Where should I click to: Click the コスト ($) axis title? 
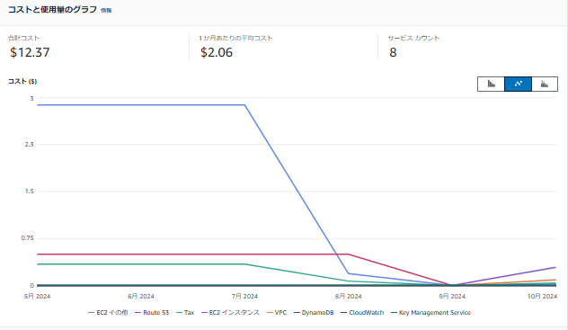click(x=22, y=82)
